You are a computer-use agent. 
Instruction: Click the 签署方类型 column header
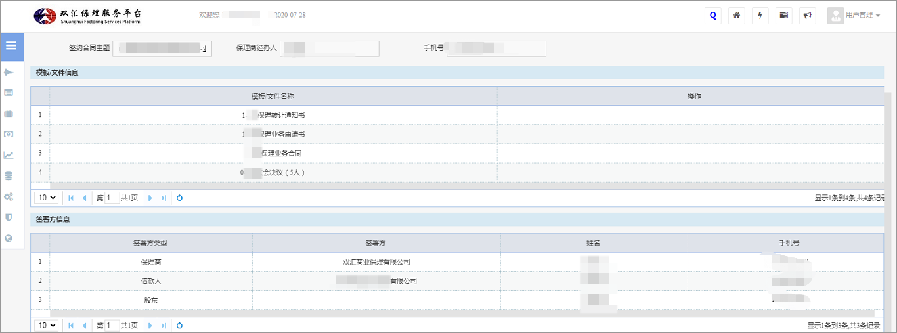[x=150, y=243]
